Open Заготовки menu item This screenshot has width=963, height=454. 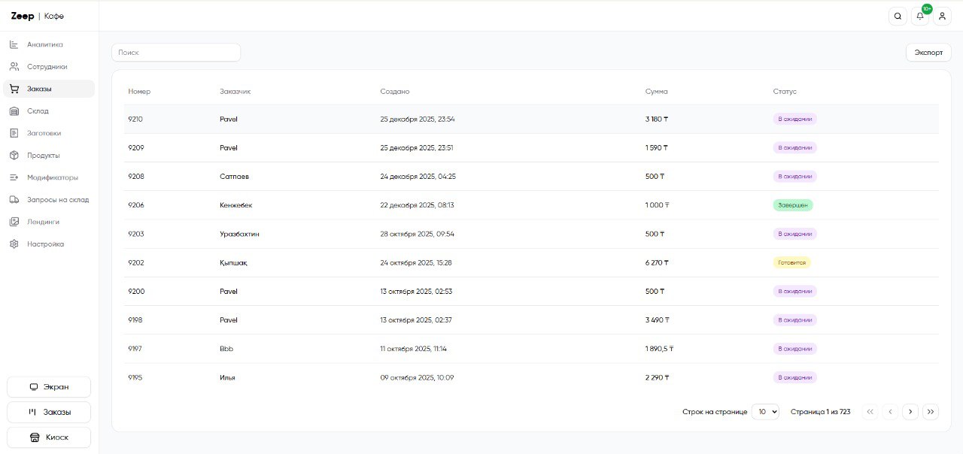point(44,133)
